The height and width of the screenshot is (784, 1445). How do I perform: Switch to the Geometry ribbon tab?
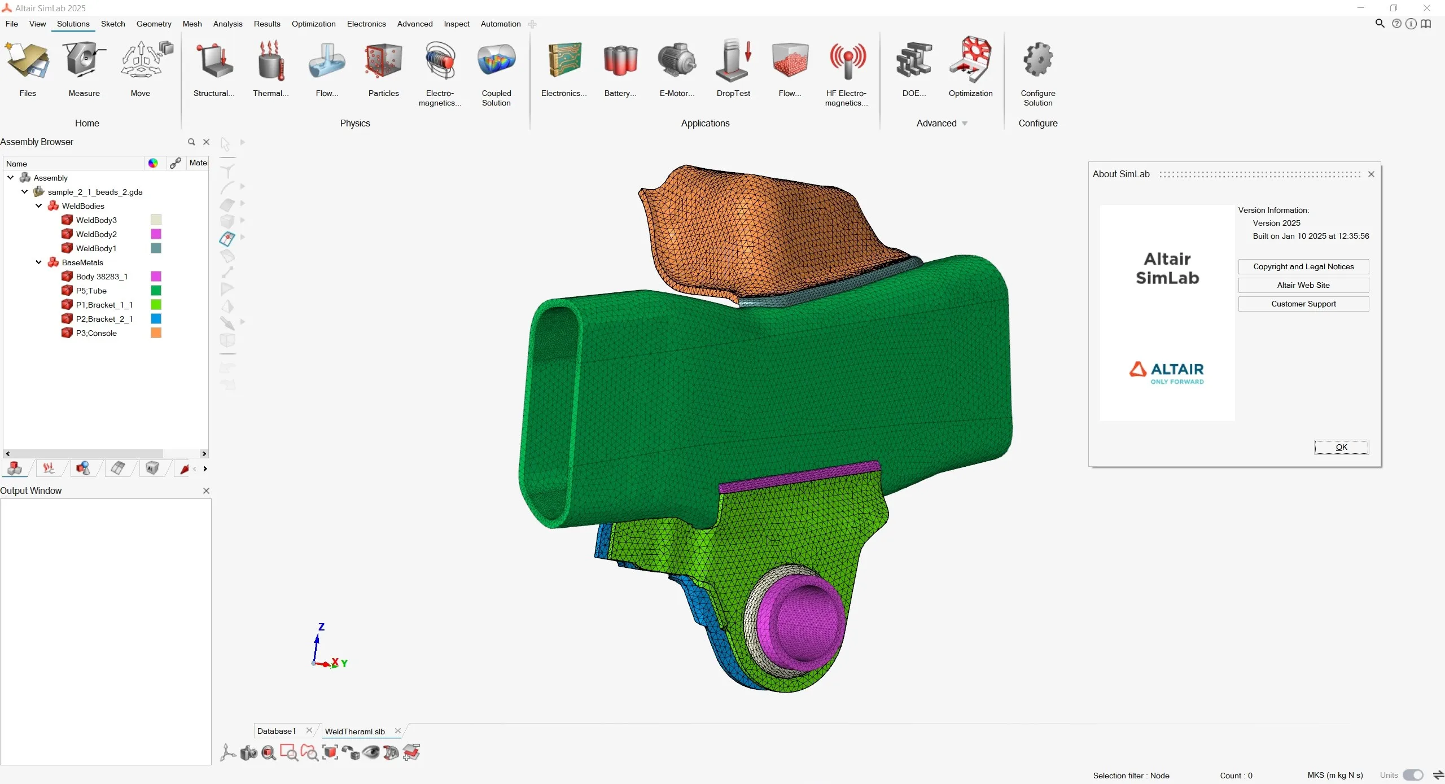pyautogui.click(x=154, y=24)
